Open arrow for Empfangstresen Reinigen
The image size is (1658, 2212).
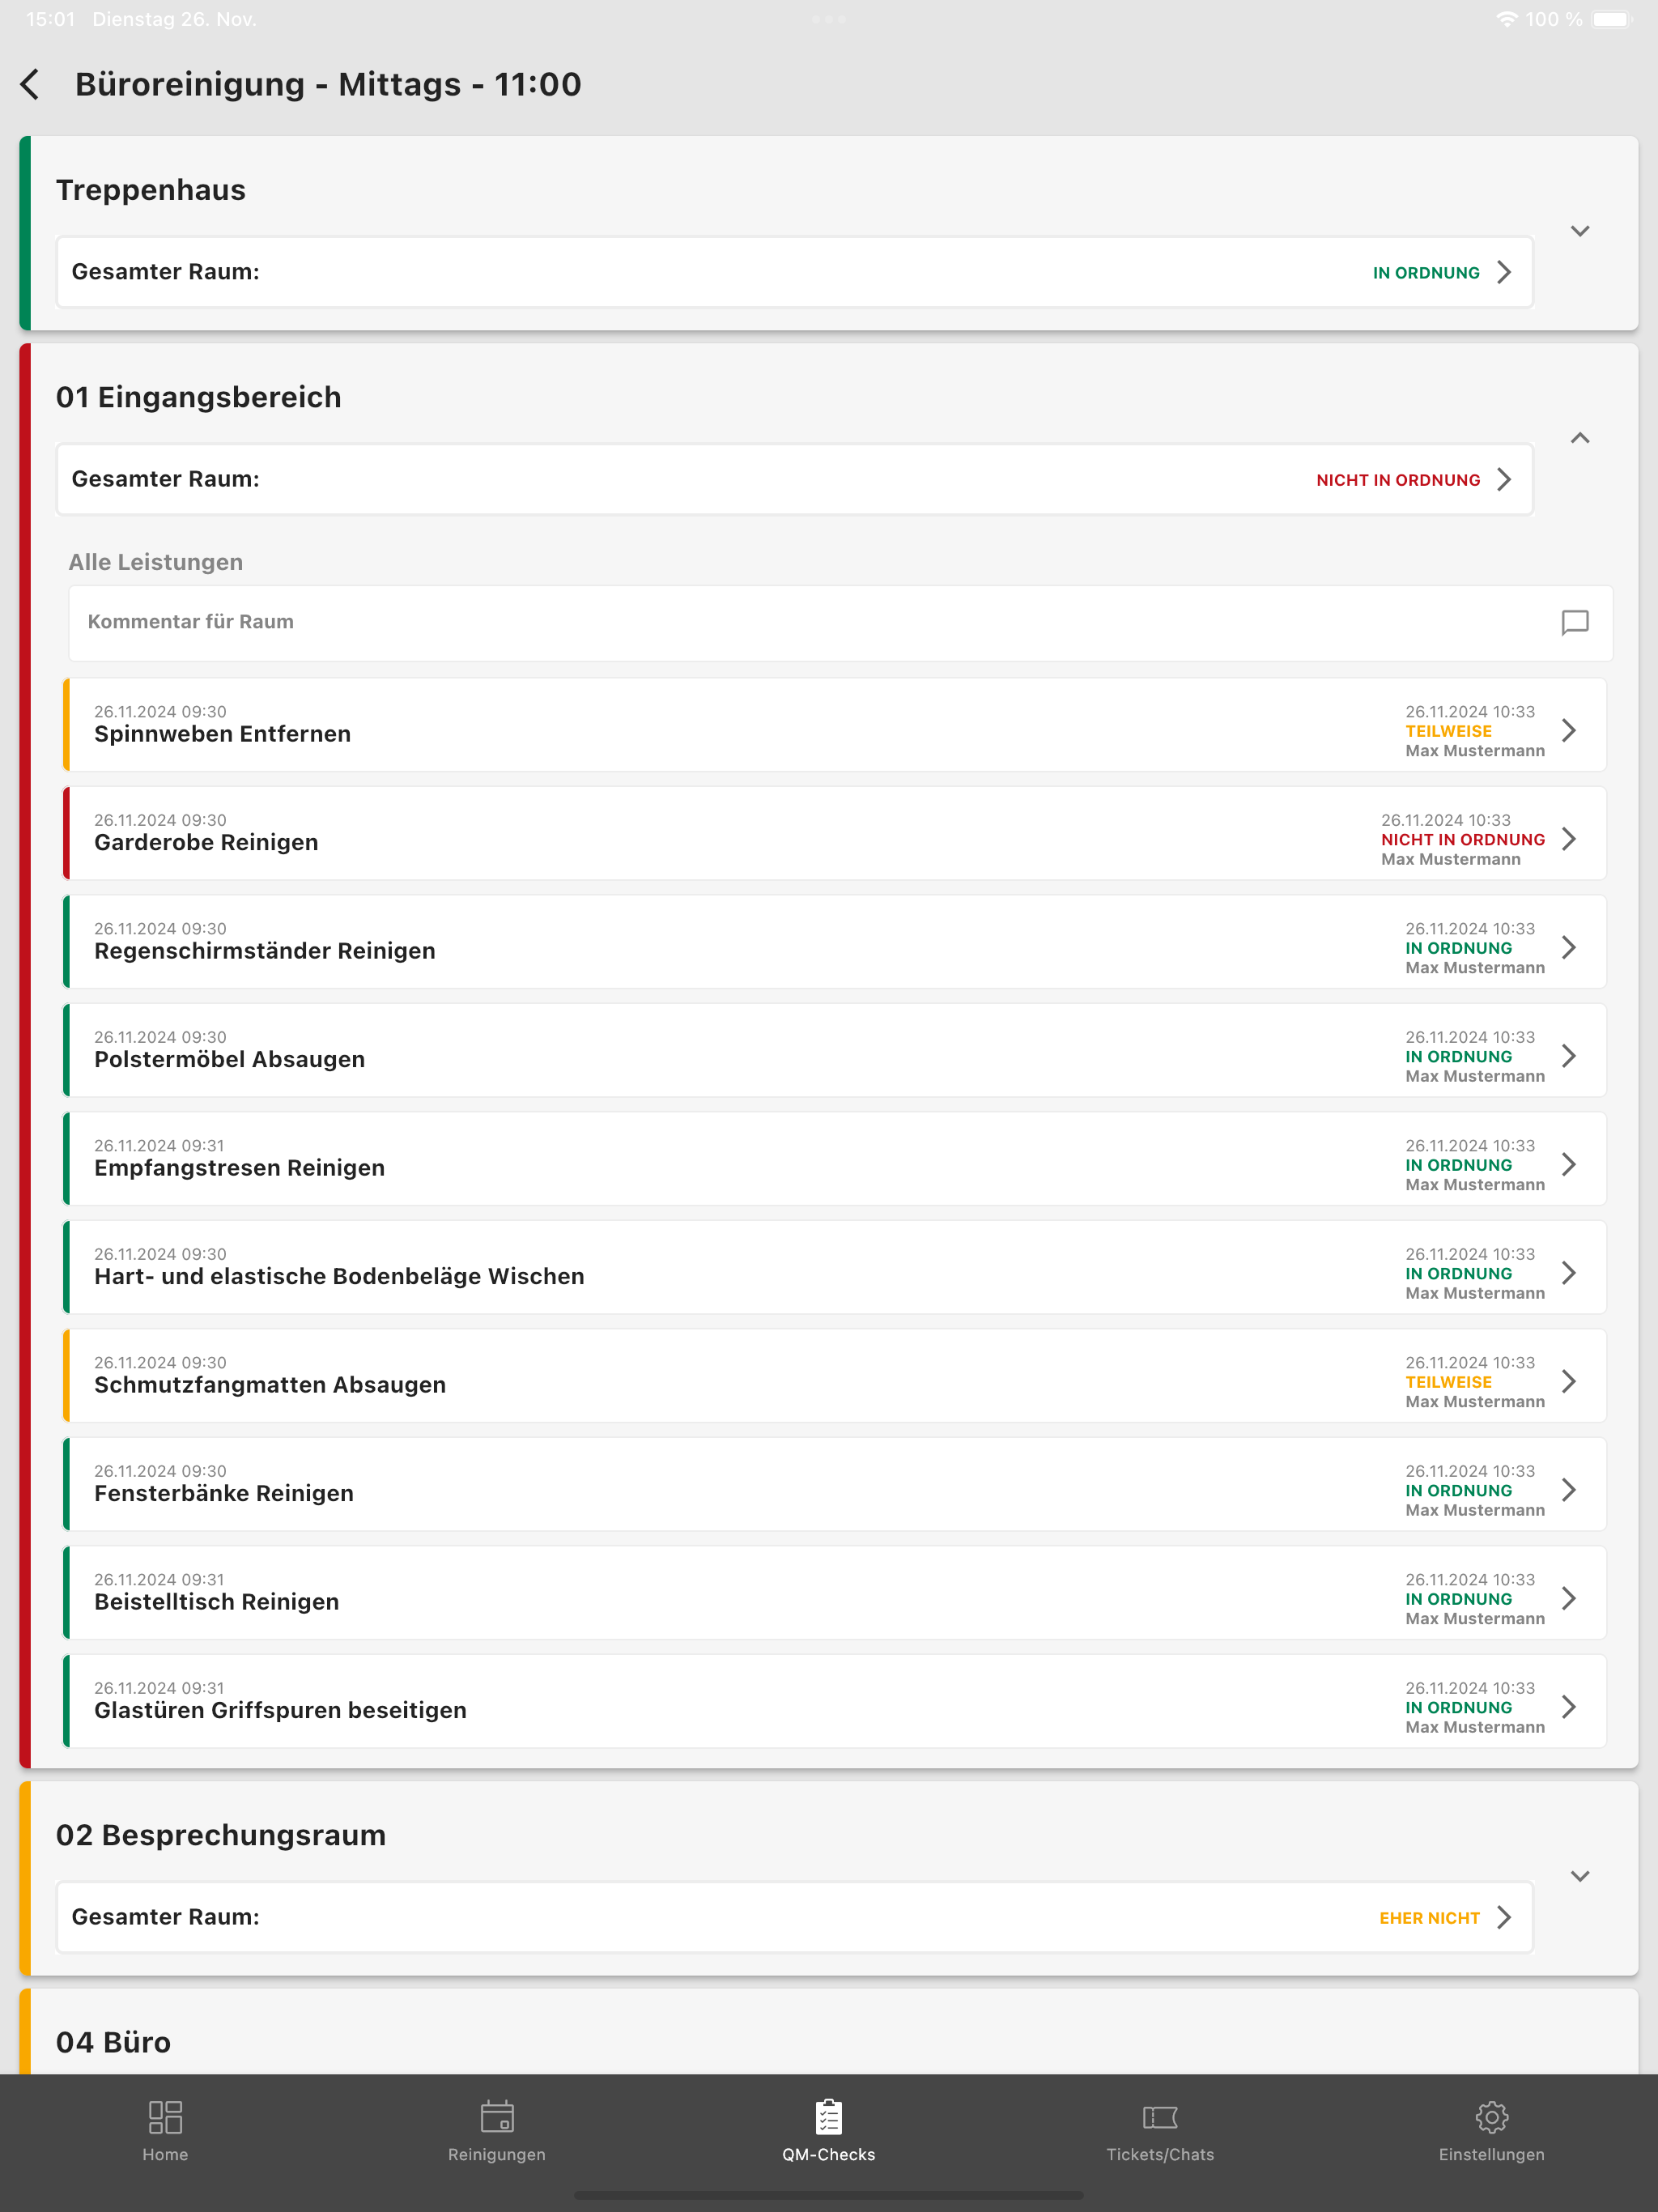coord(1569,1164)
